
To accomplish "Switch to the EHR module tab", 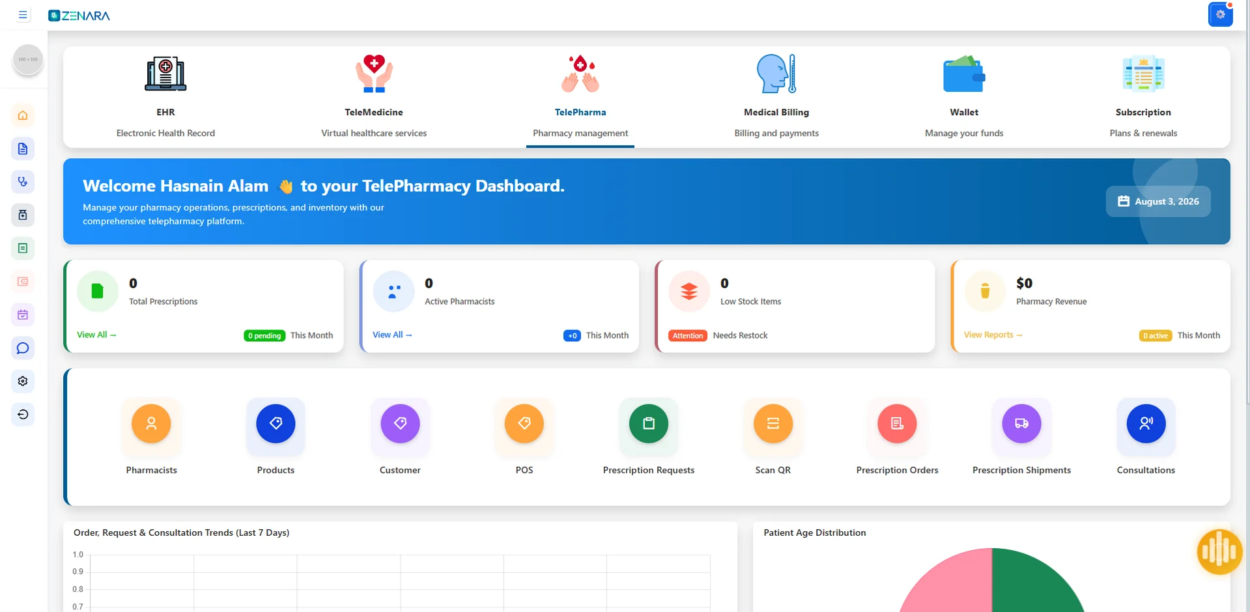I will click(165, 96).
